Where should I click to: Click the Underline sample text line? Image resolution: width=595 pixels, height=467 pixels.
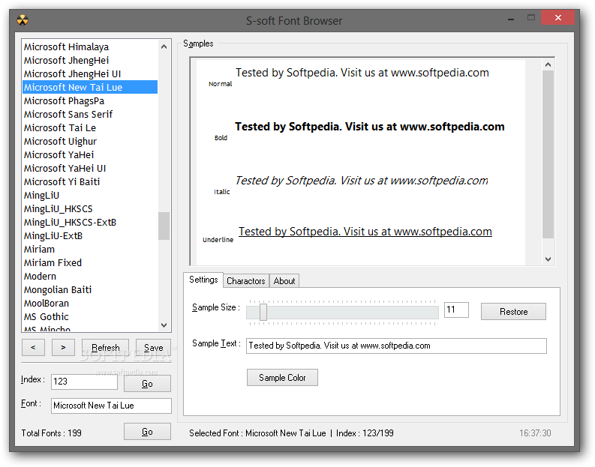[365, 231]
